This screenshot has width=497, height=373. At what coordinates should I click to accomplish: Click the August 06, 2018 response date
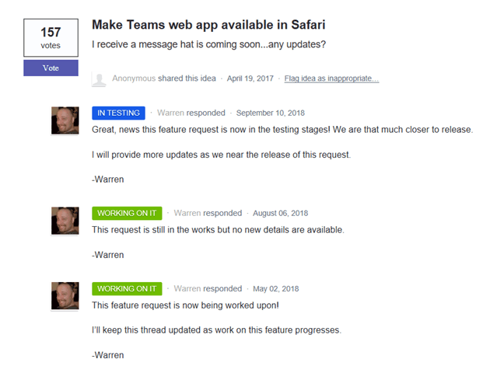tap(281, 213)
